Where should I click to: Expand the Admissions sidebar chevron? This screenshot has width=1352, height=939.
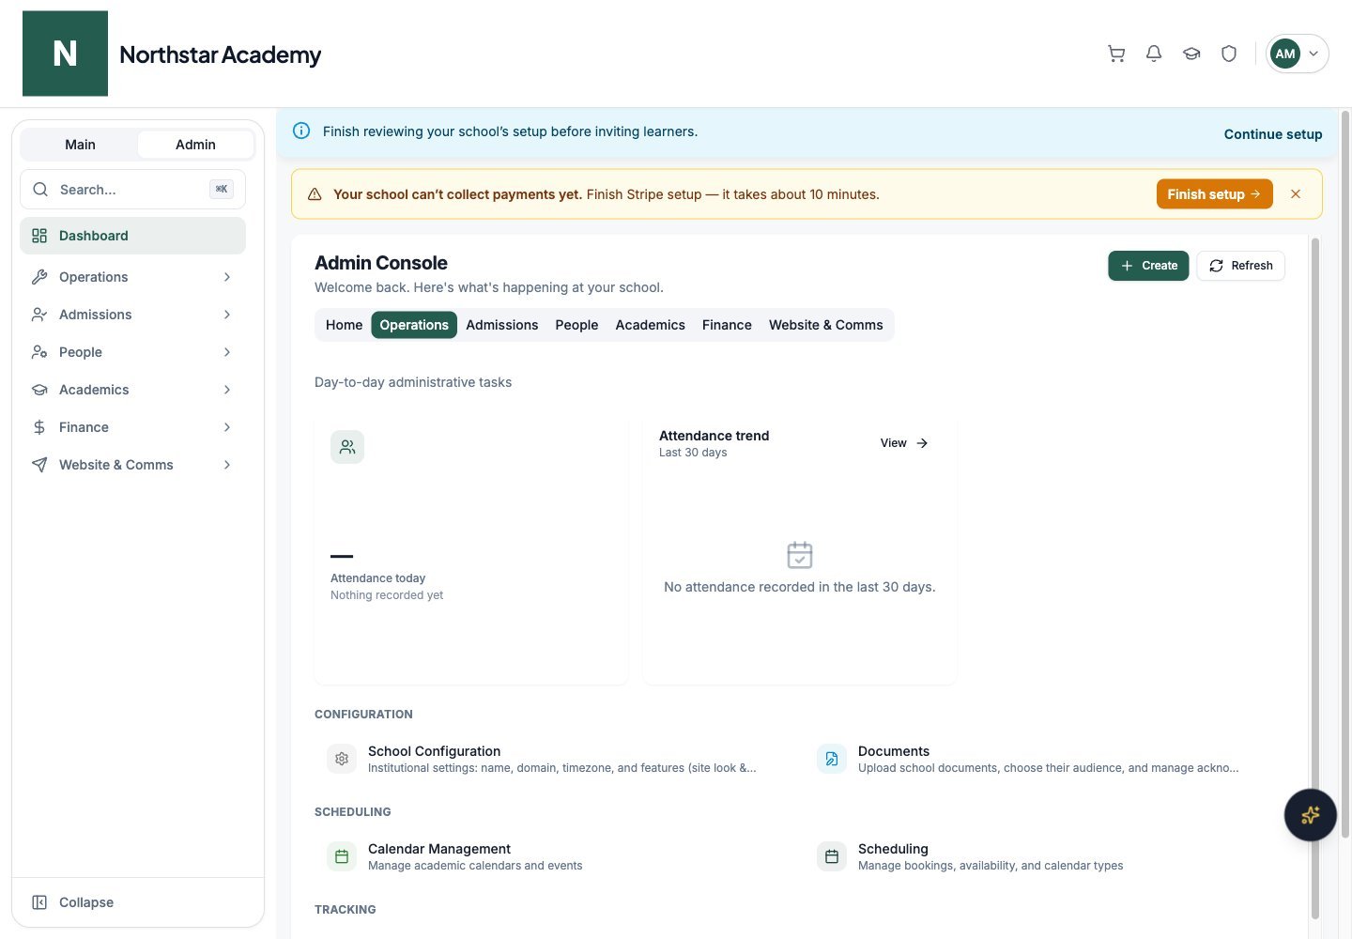pyautogui.click(x=227, y=315)
